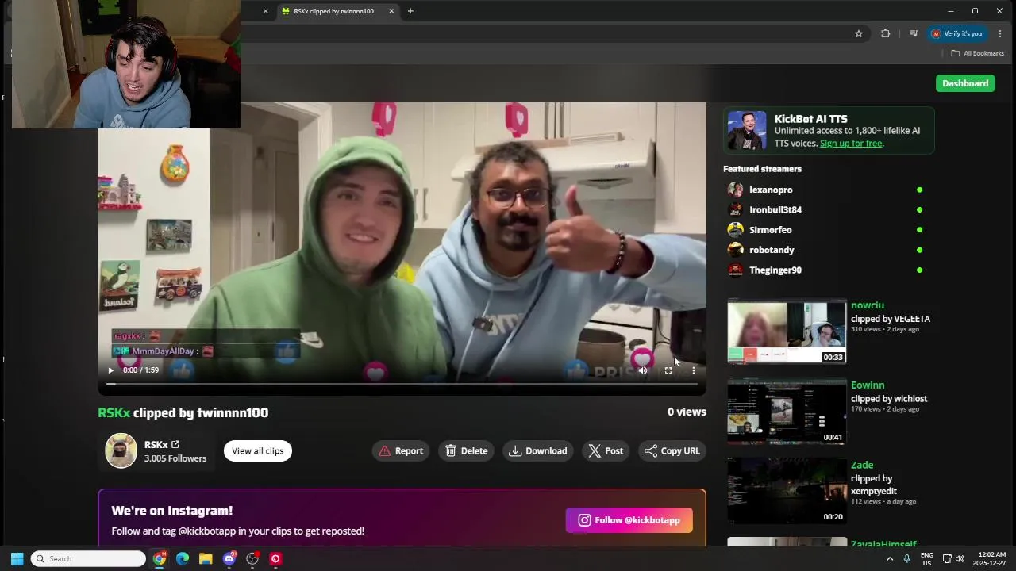Click the Eowinn streamer name
Viewport: 1016px width, 571px height.
click(868, 385)
